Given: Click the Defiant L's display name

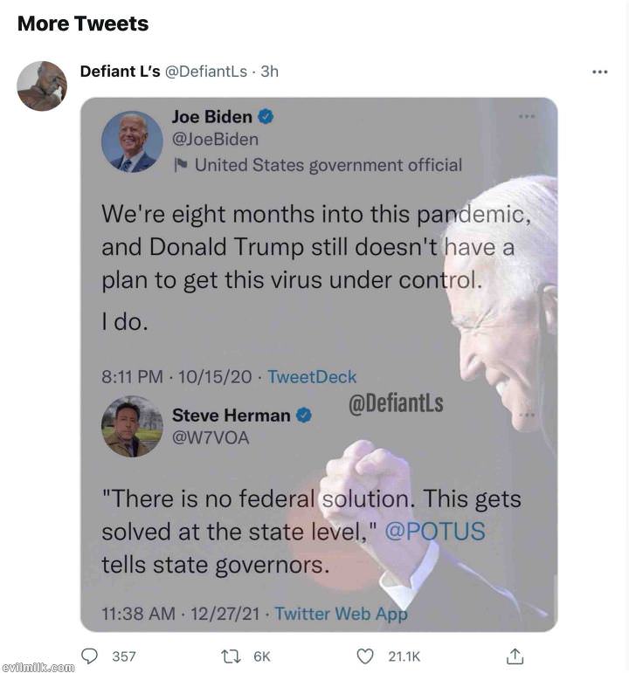Looking at the screenshot, I should click(120, 72).
